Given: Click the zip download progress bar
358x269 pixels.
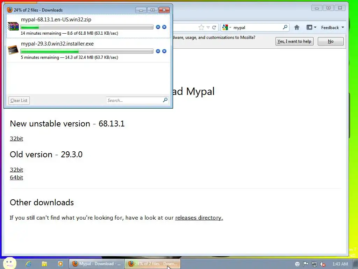Looking at the screenshot, I should [x=87, y=27].
